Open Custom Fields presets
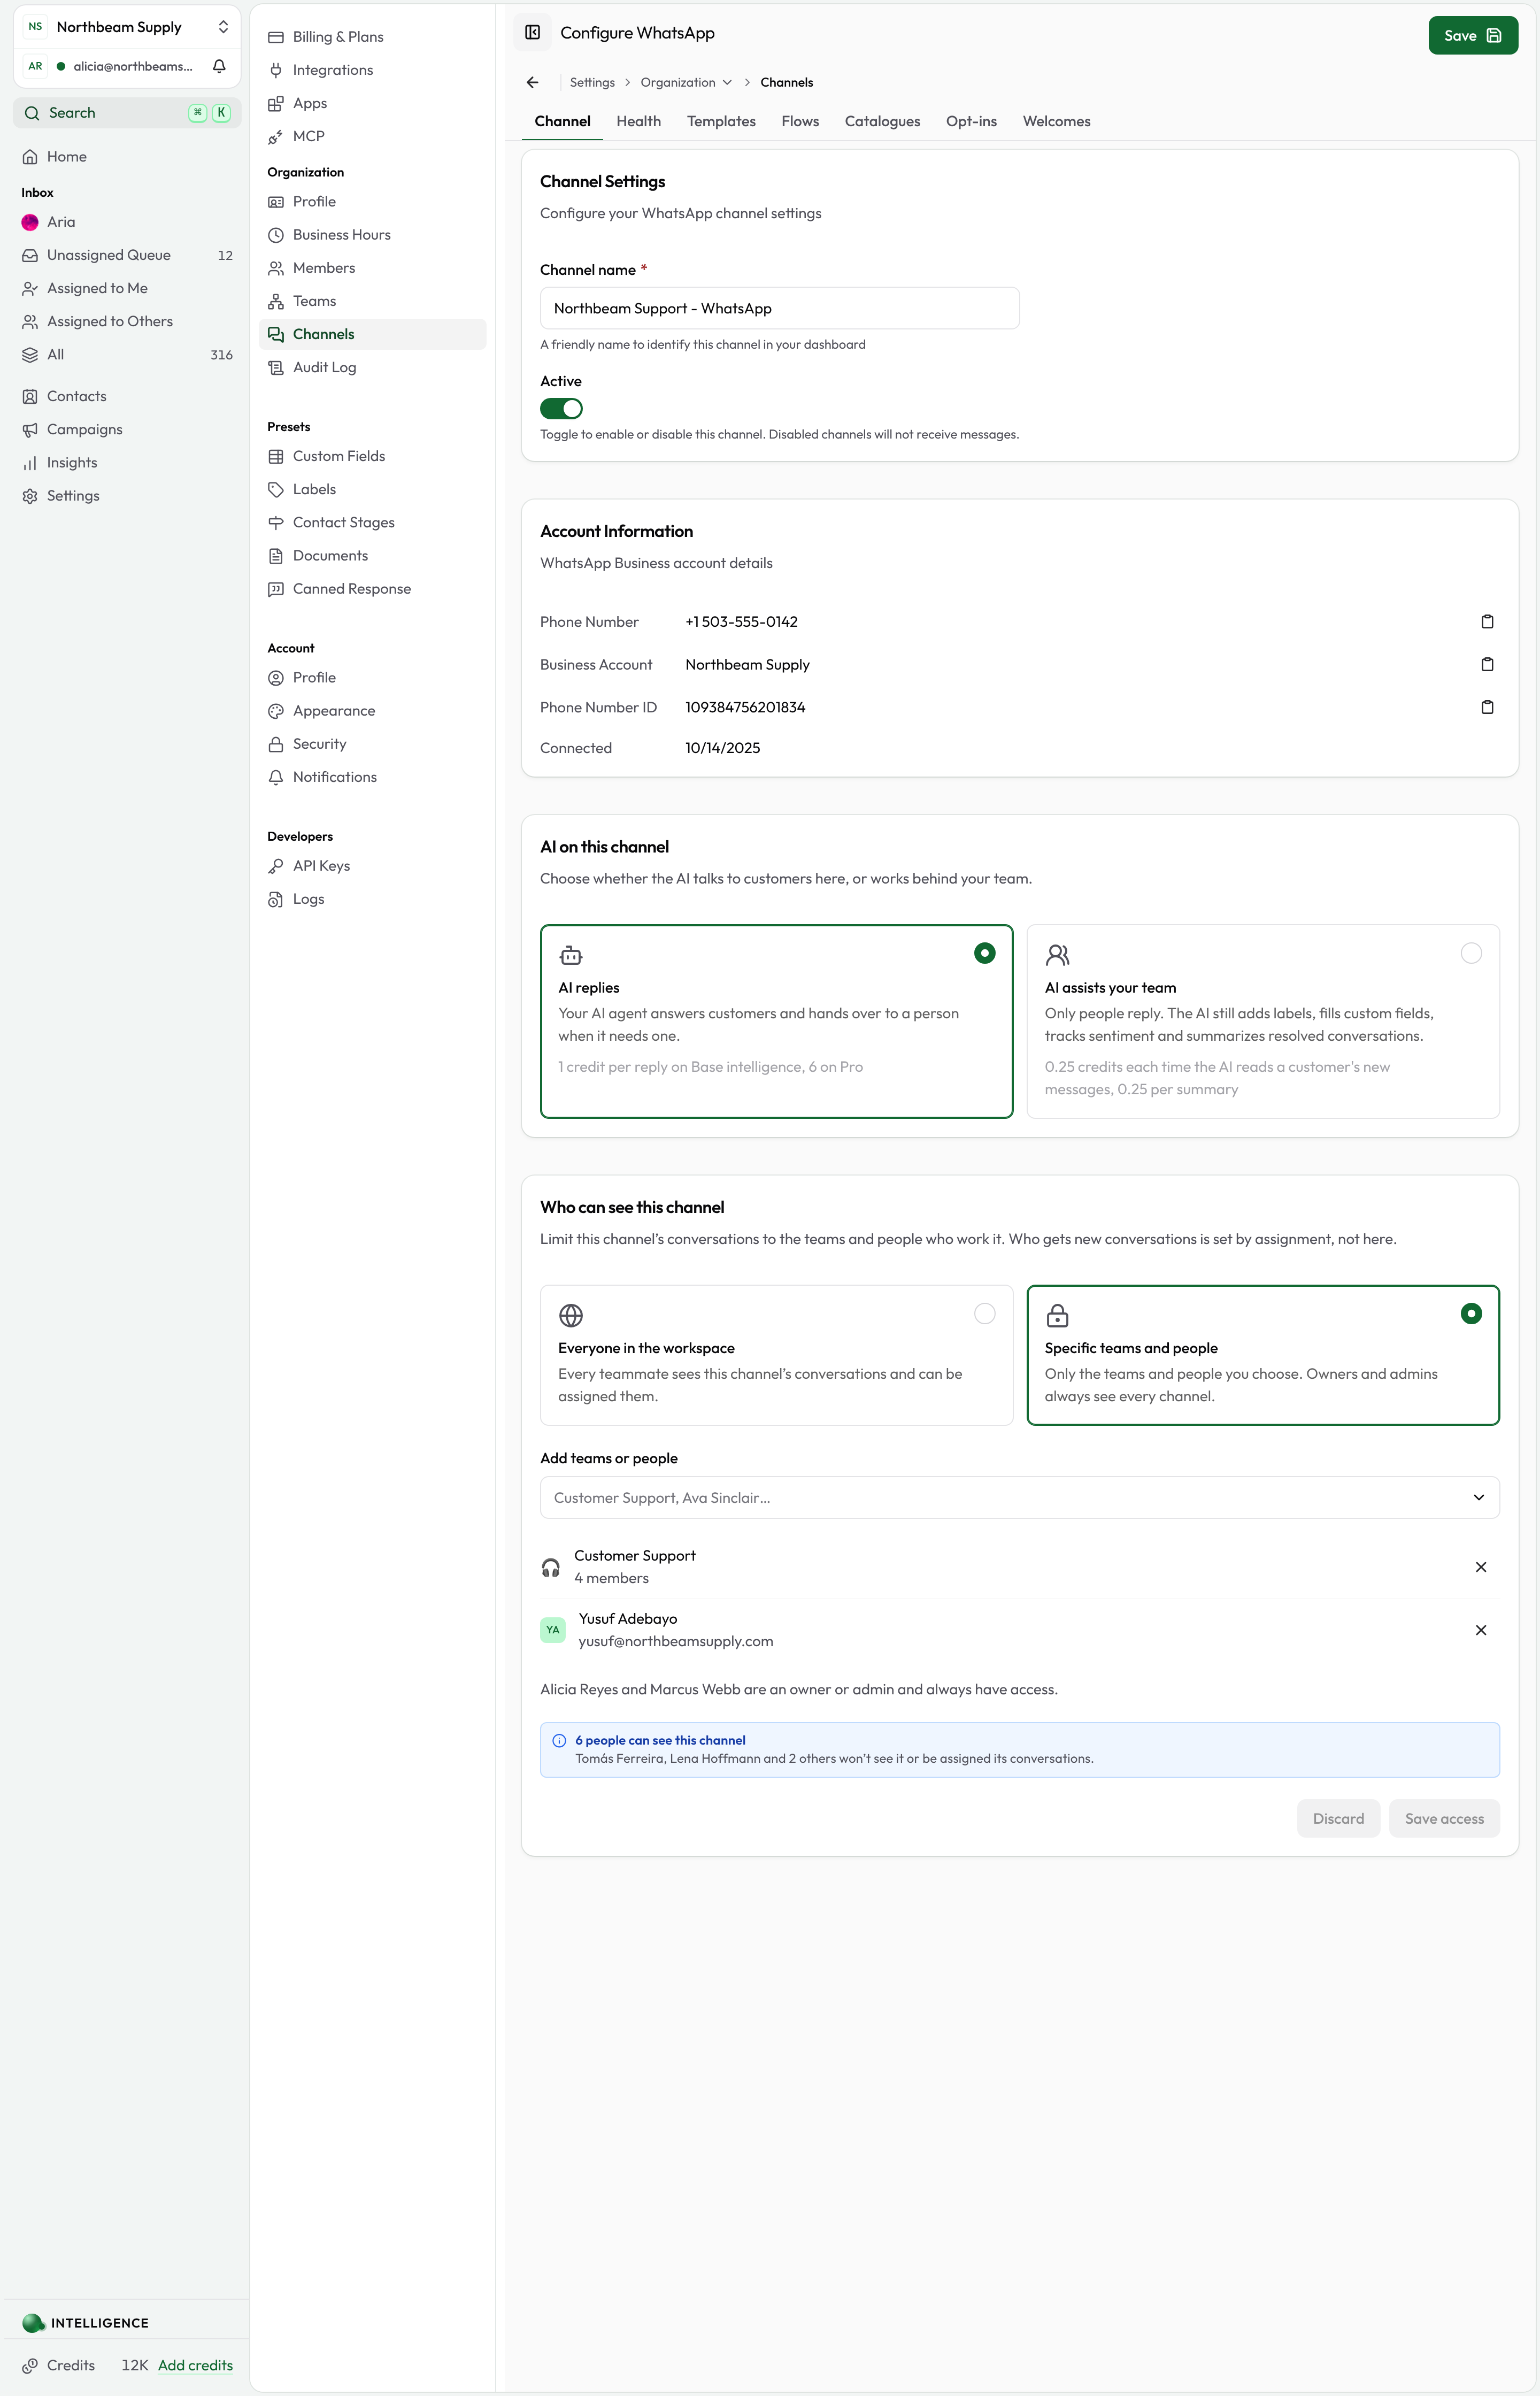The width and height of the screenshot is (1540, 2396). coord(372,456)
